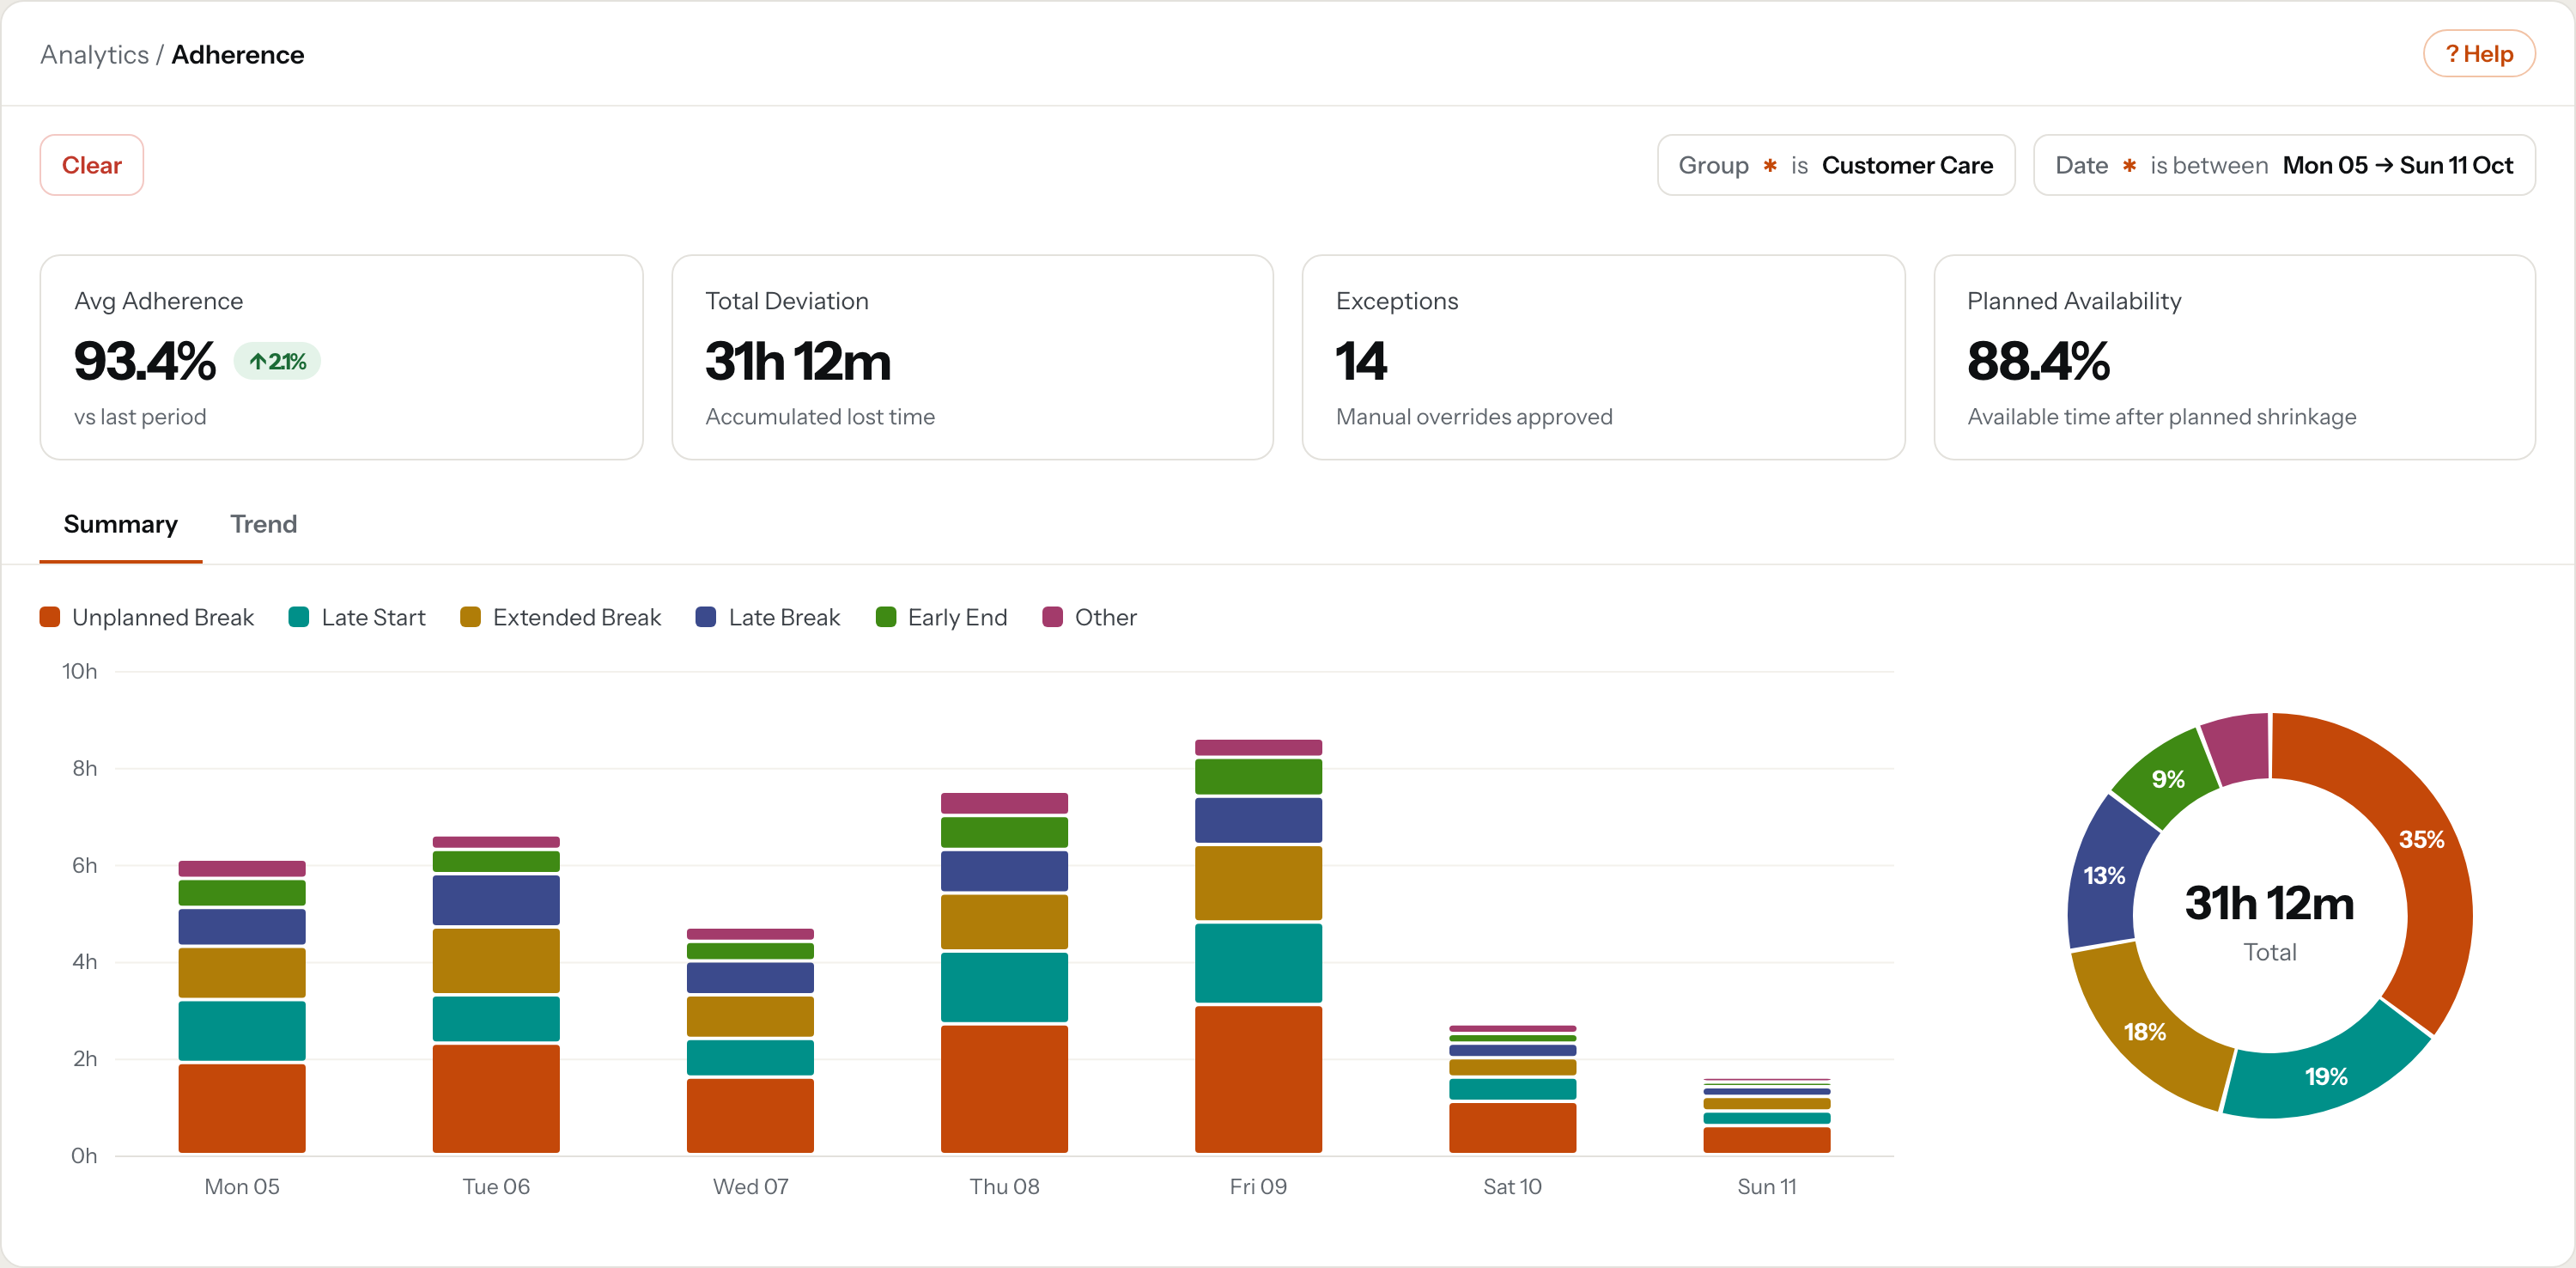The image size is (2576, 1268).
Task: Click Thu 08 Other bar segment
Action: [1004, 802]
